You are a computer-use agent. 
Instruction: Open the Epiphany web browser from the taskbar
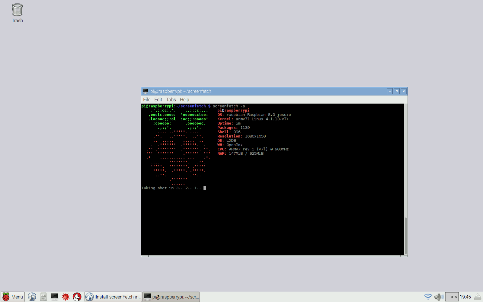tap(32, 297)
